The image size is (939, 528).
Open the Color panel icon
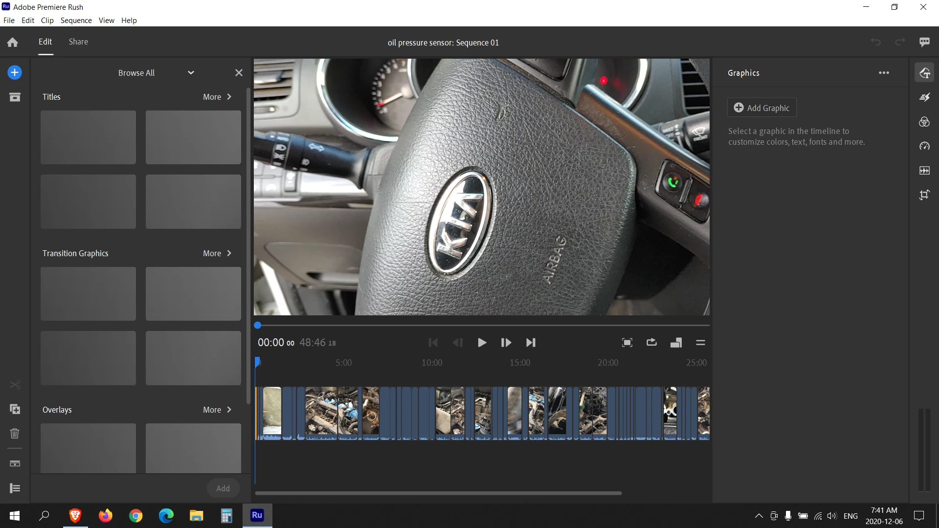[x=924, y=122]
